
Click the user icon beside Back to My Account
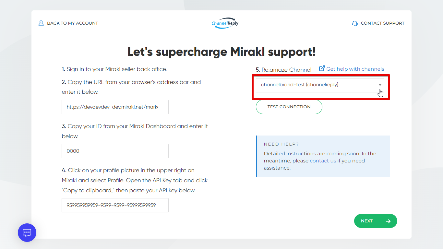[41, 23]
